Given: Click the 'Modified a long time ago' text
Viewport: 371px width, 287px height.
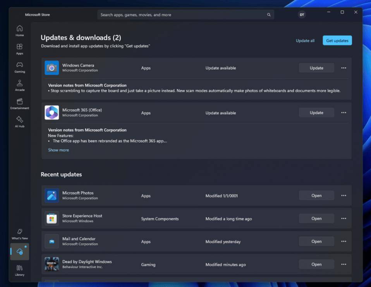Looking at the screenshot, I should [x=228, y=219].
